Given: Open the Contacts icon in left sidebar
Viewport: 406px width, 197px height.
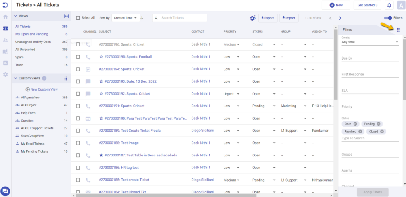Looking at the screenshot, I should pyautogui.click(x=6, y=40).
